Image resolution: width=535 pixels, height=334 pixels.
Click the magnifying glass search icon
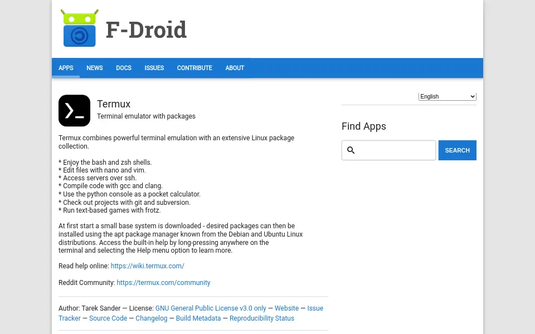pyautogui.click(x=351, y=150)
